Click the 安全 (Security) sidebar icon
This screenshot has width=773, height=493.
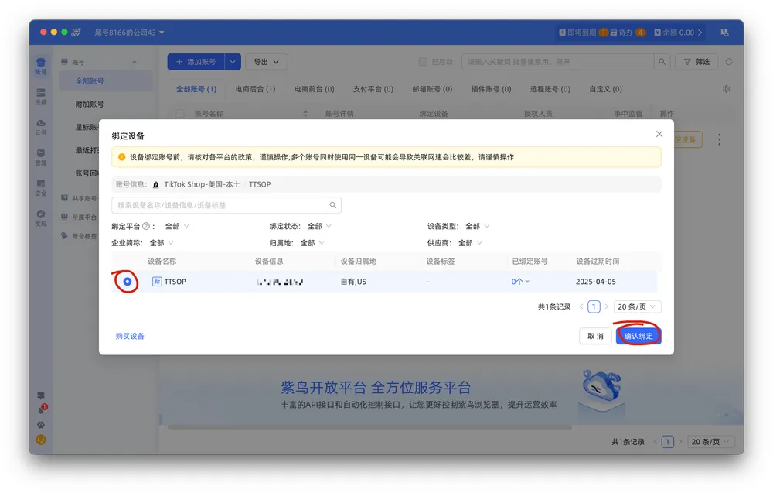[41, 188]
